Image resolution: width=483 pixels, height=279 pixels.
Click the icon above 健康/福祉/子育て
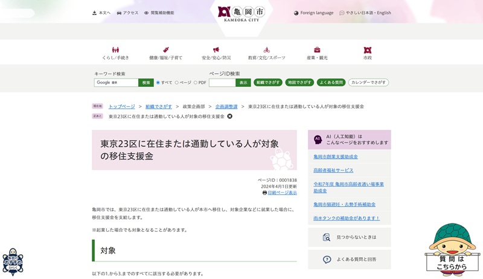point(165,50)
